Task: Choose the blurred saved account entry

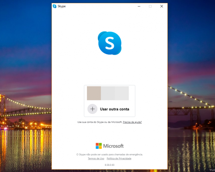Action: 108,93
